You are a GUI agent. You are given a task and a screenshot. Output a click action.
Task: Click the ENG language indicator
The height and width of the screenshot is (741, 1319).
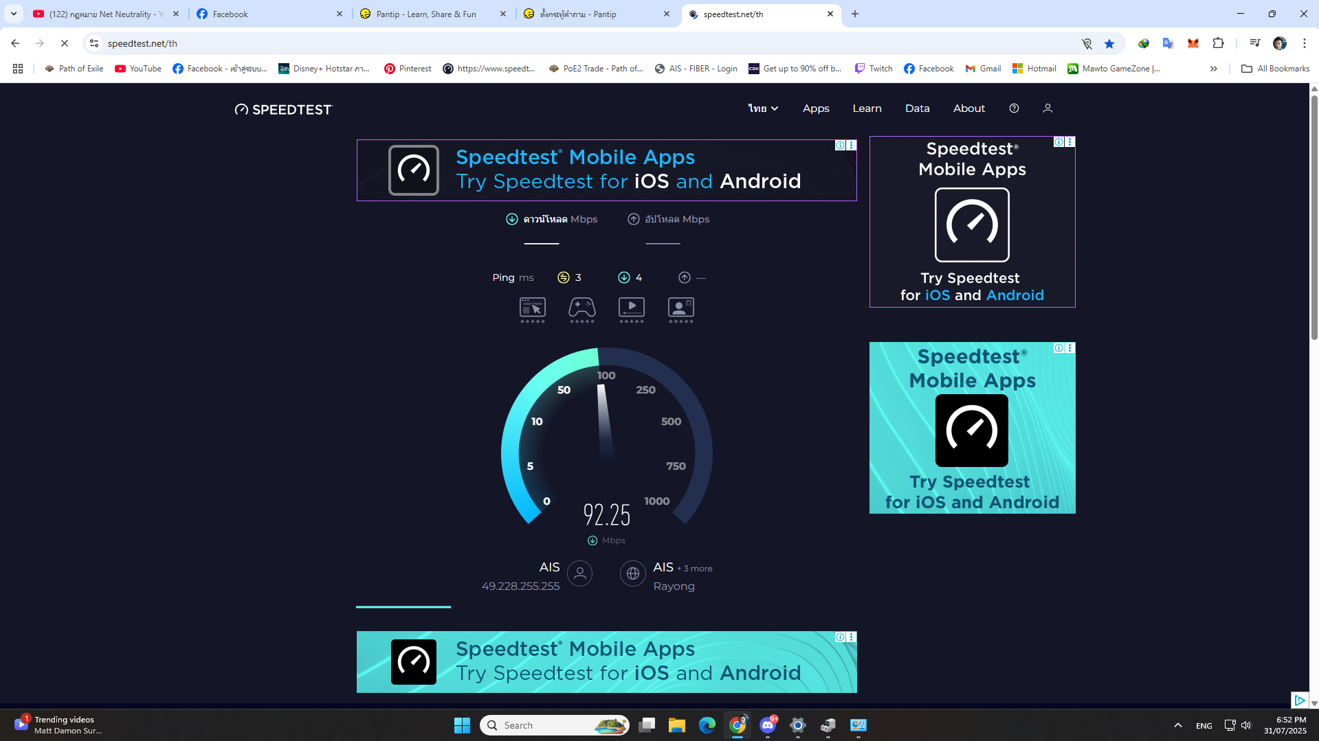pos(1204,726)
